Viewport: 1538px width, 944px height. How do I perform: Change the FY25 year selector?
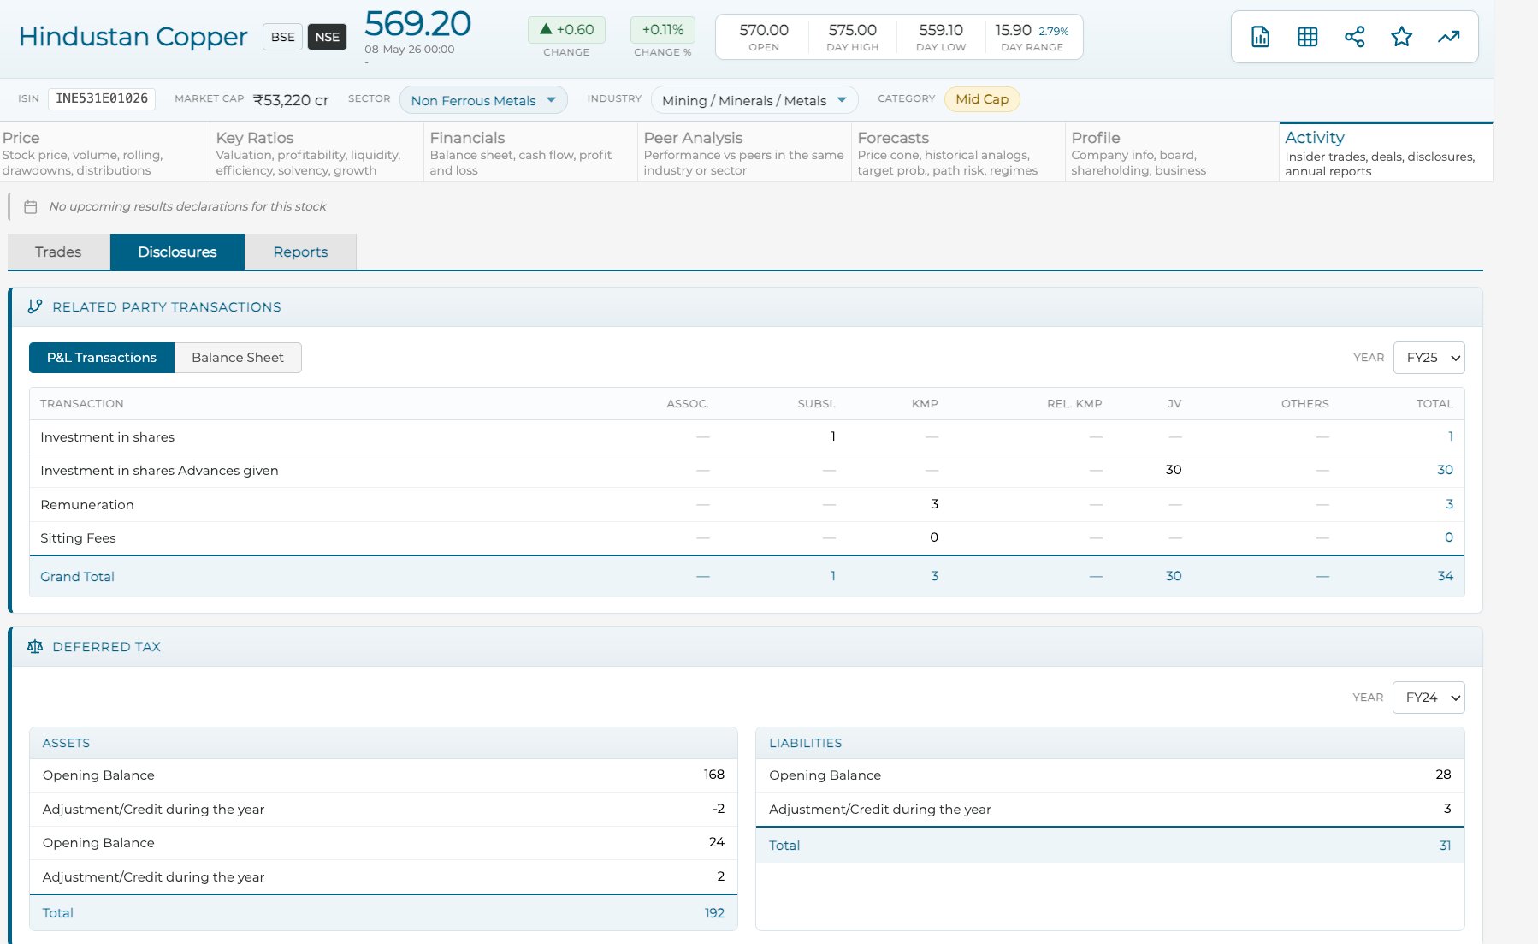(1429, 358)
